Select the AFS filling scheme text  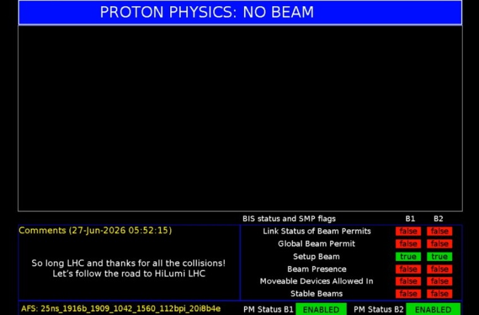point(120,309)
